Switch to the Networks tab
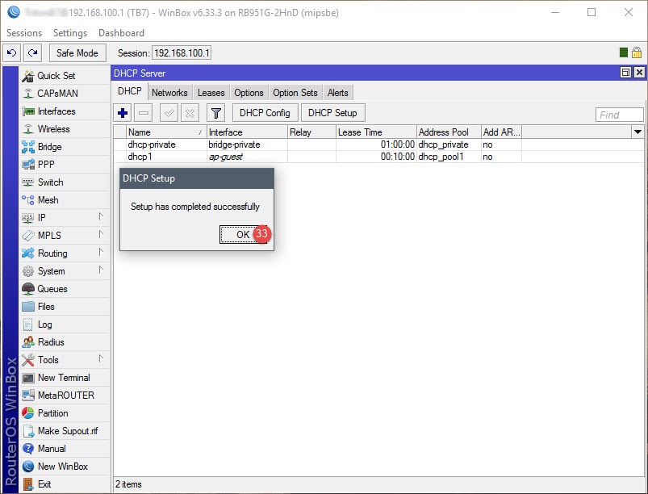The height and width of the screenshot is (494, 648). pos(169,93)
